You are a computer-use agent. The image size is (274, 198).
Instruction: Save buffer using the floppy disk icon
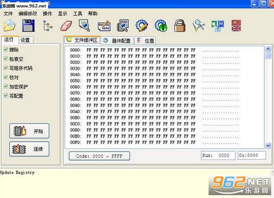pyautogui.click(x=28, y=26)
